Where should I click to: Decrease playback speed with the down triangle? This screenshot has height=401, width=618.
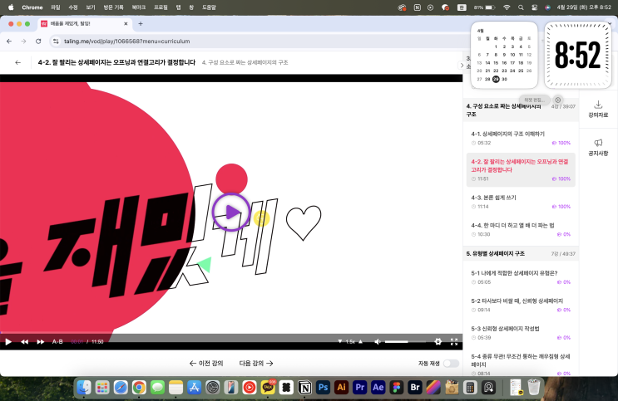click(x=339, y=341)
